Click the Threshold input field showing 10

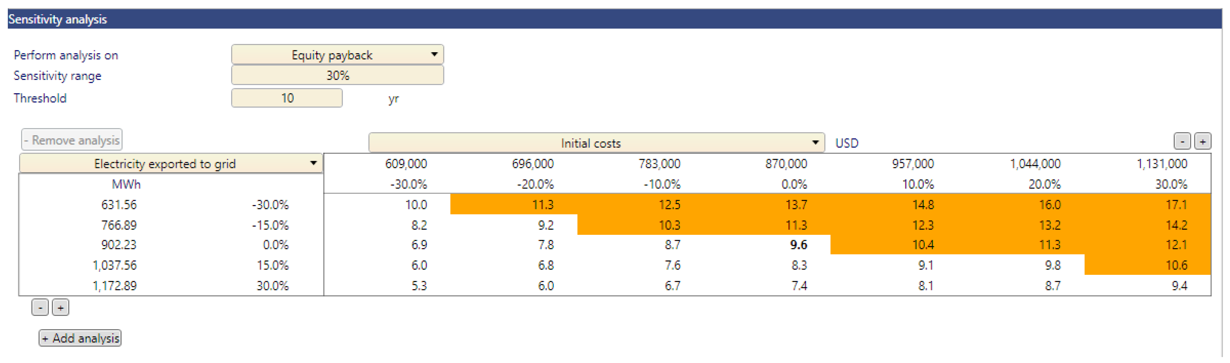(x=286, y=98)
